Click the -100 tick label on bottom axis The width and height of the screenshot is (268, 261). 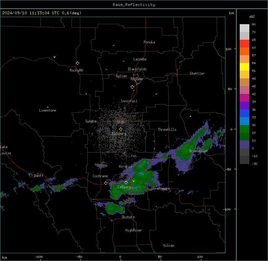pos(39,257)
